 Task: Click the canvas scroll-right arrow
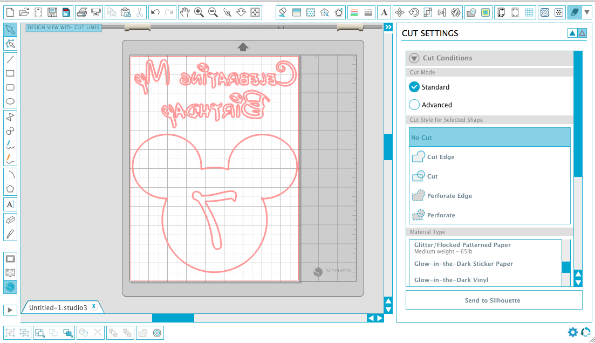click(x=380, y=318)
